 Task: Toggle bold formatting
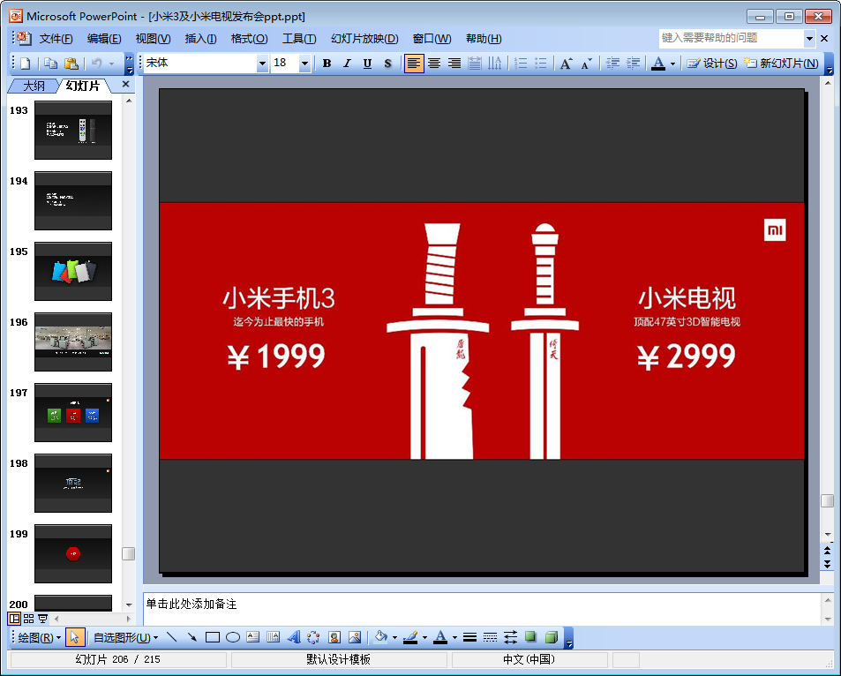(x=327, y=64)
